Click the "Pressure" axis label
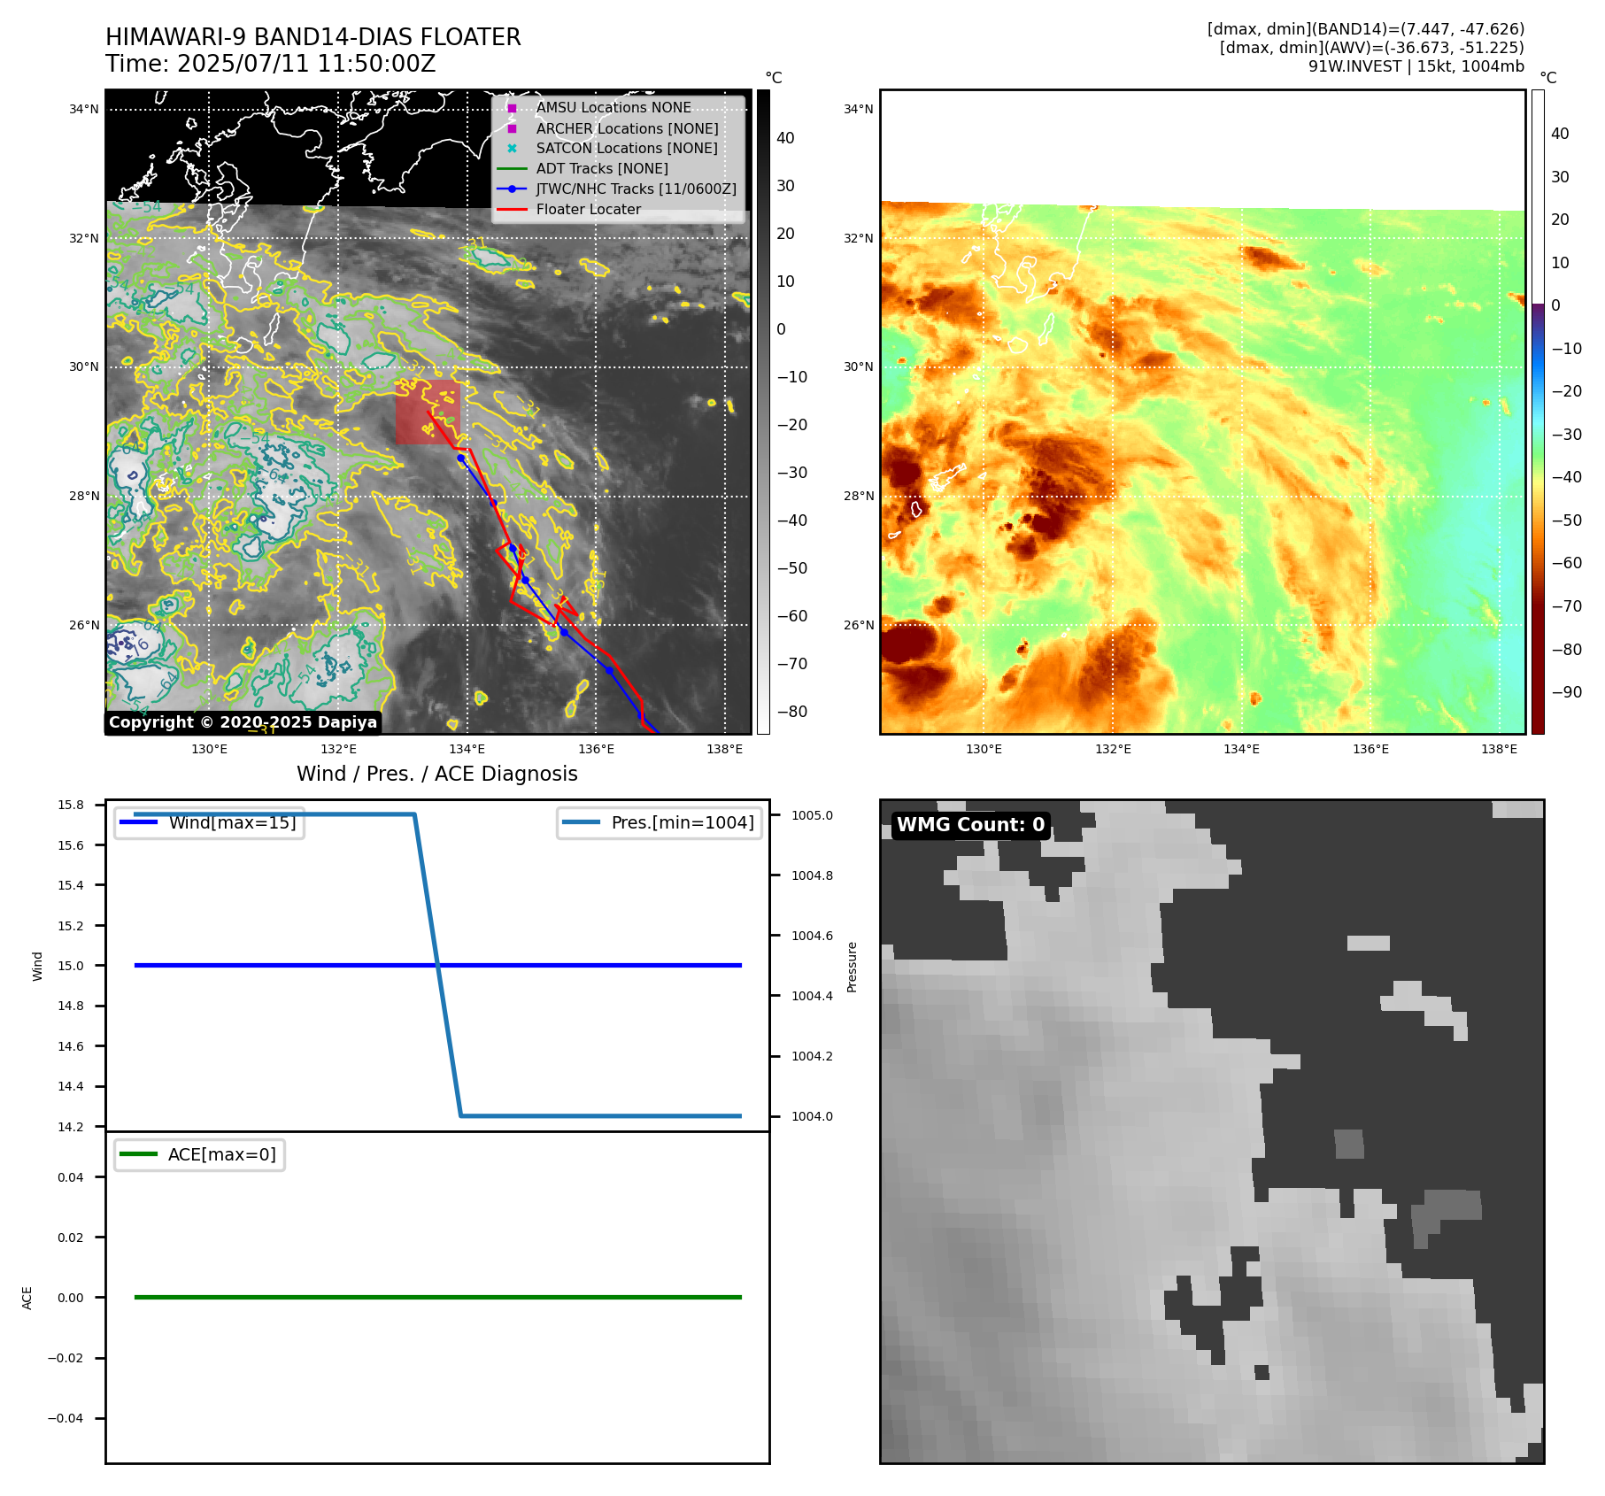Viewport: 1605px width, 1496px height. click(852, 967)
